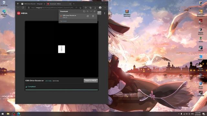Click the Completed status text
207x116 pixels.
[x=32, y=87]
